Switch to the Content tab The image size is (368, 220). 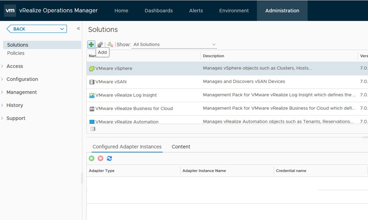click(x=181, y=147)
